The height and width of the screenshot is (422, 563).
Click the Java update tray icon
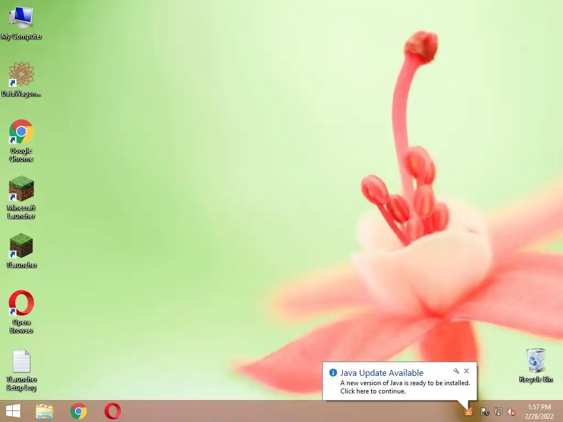point(468,411)
